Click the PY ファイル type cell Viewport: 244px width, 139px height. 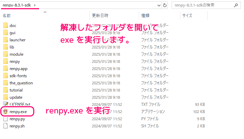click(150, 119)
